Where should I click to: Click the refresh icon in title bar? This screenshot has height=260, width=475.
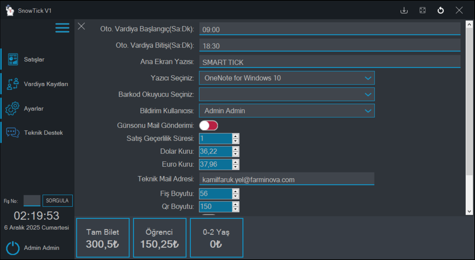point(441,10)
